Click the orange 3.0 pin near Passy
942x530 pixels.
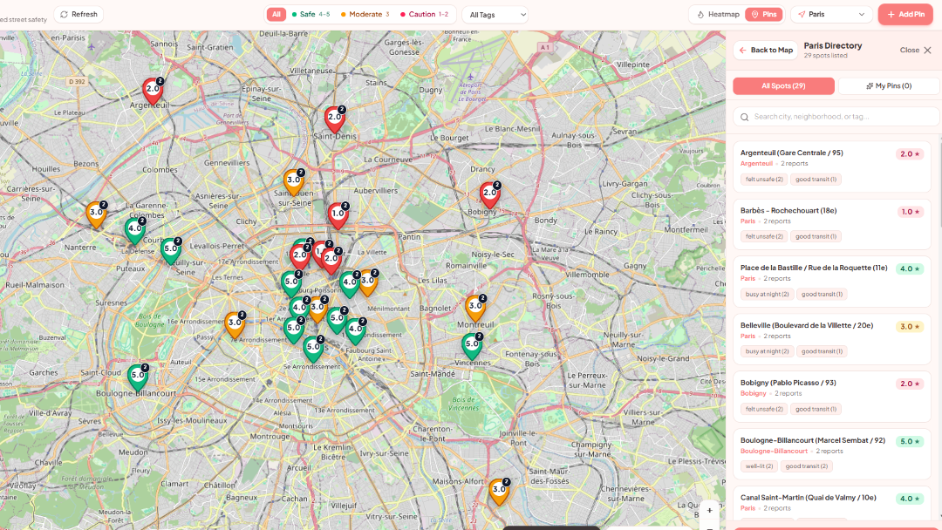[235, 325]
